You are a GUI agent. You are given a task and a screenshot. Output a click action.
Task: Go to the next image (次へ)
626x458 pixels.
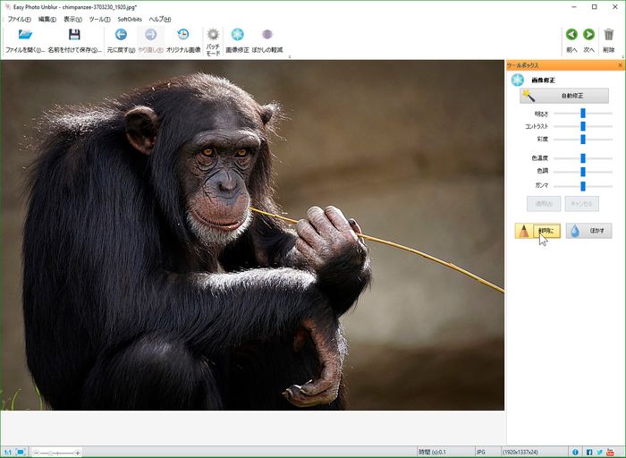pyautogui.click(x=588, y=35)
